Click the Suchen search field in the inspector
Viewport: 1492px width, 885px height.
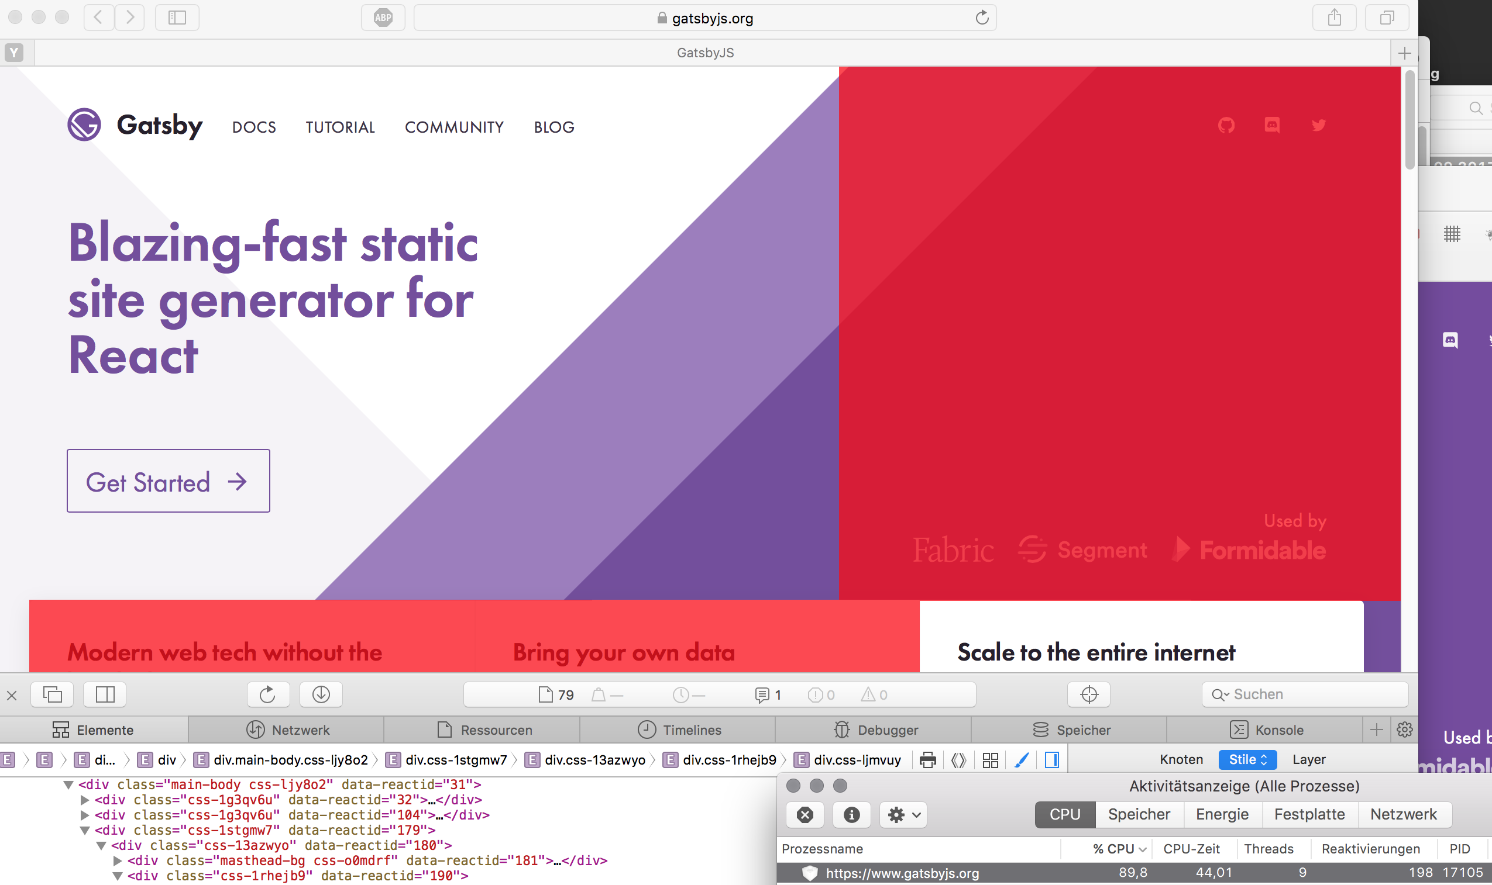point(1305,694)
